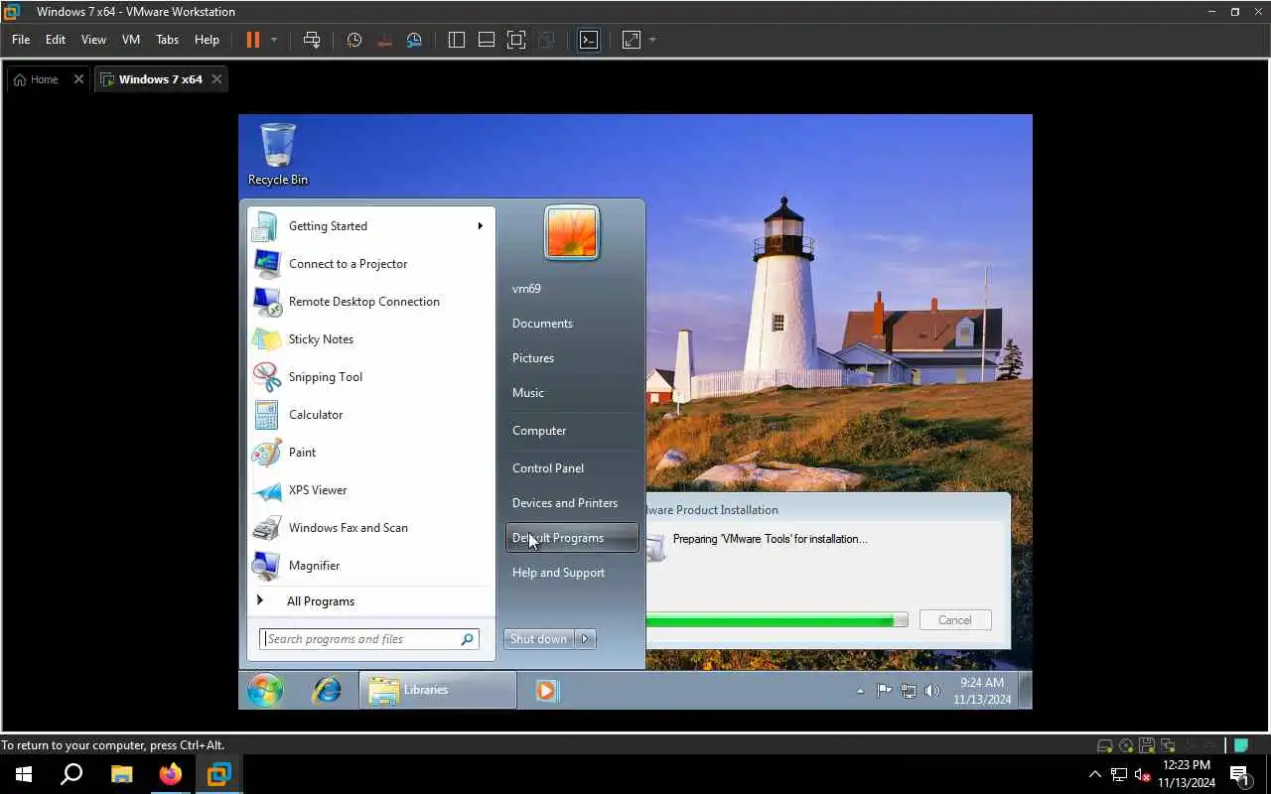Open the Snapshot Manager toolbar icon
Screen dimensions: 1271x794
(x=414, y=40)
